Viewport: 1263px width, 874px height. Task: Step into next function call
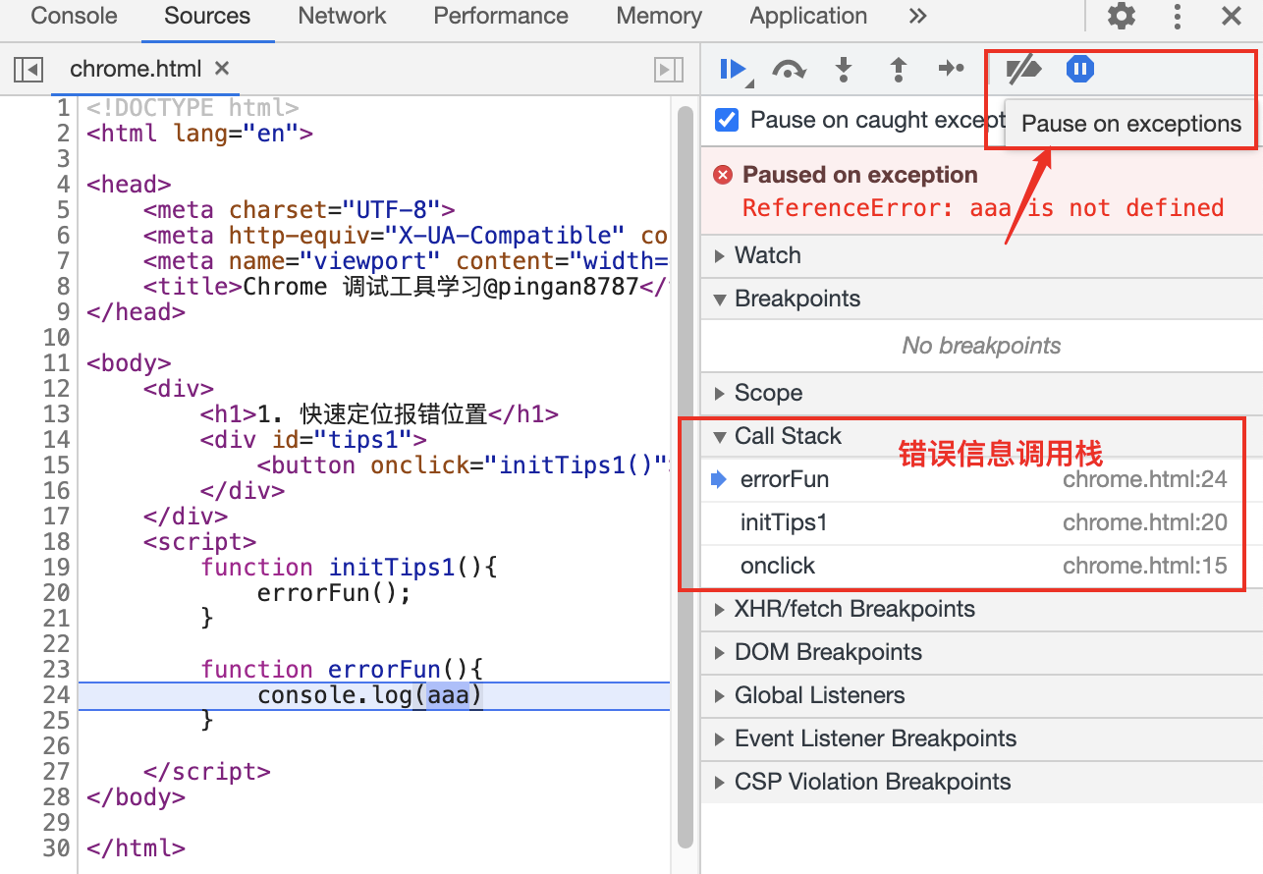(x=844, y=69)
